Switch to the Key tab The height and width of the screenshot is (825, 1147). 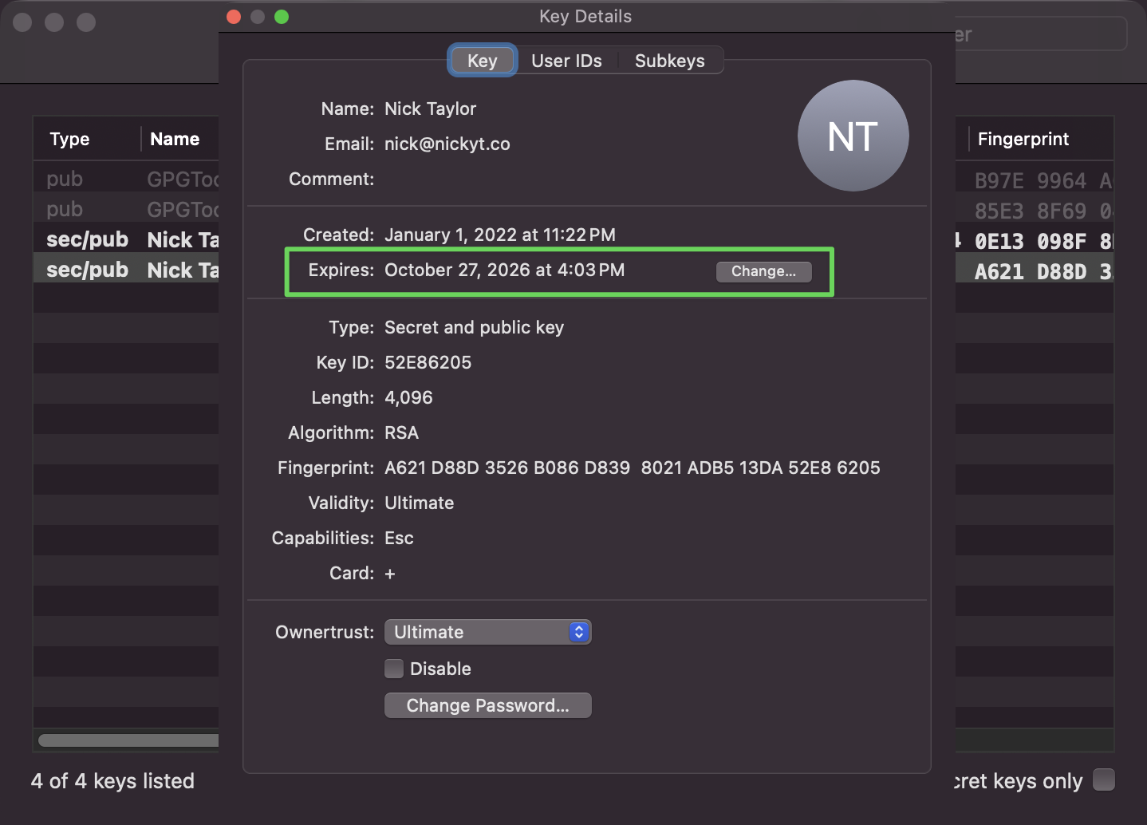(x=482, y=61)
